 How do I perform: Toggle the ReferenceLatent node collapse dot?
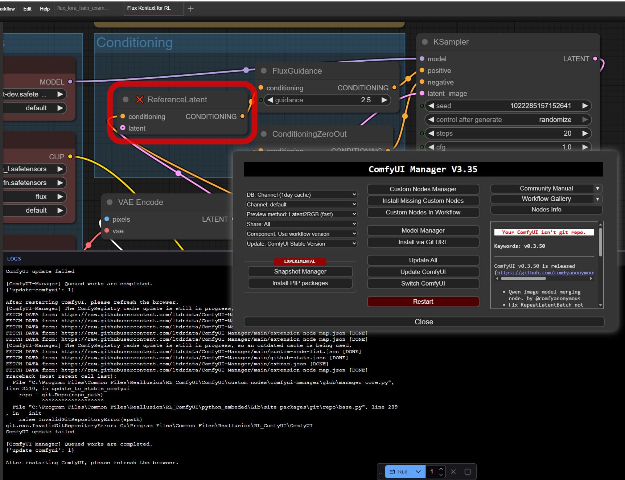[x=126, y=99]
